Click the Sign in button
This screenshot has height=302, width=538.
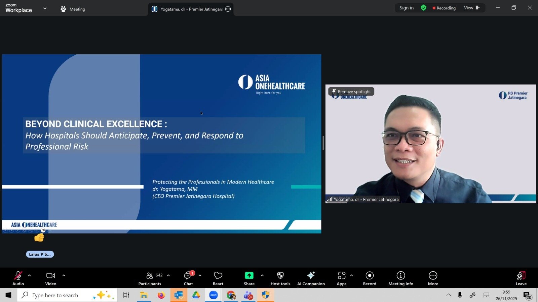point(407,8)
